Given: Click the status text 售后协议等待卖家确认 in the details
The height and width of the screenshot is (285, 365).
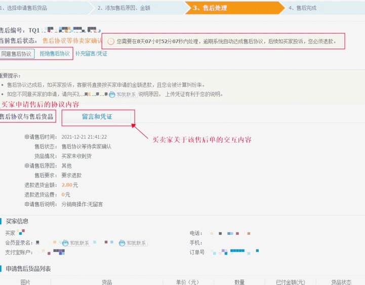Looking at the screenshot, I should coord(87,147).
